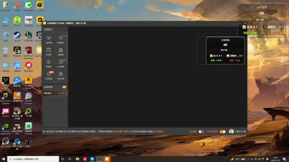Toggle the grey switch in bottom bar
Screen dimensions: 289x162
coord(201,131)
